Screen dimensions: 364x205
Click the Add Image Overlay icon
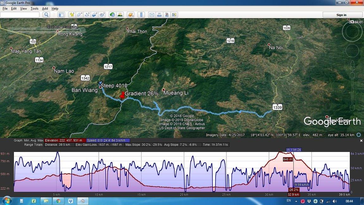pyautogui.click(x=94, y=15)
